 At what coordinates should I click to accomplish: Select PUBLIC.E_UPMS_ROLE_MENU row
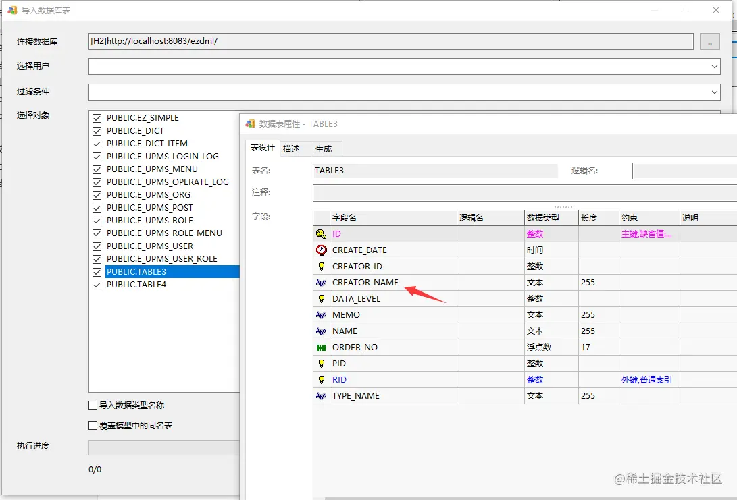tap(164, 233)
